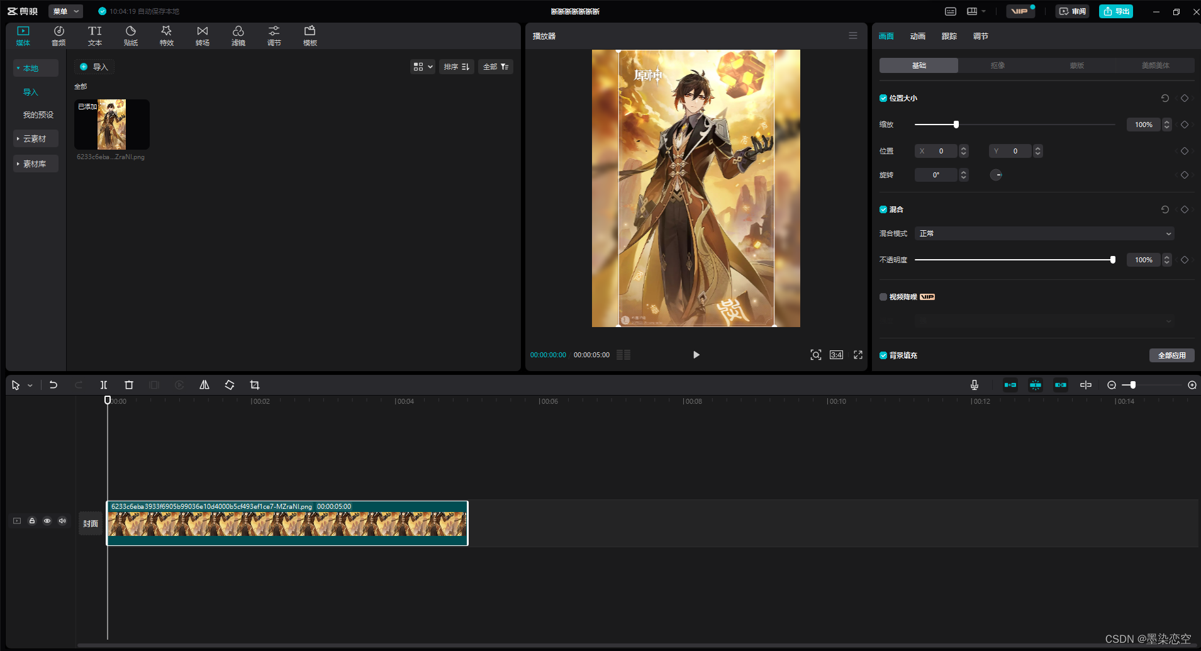Zoom in the timeline with plus icon
Image resolution: width=1201 pixels, height=651 pixels.
(x=1192, y=385)
